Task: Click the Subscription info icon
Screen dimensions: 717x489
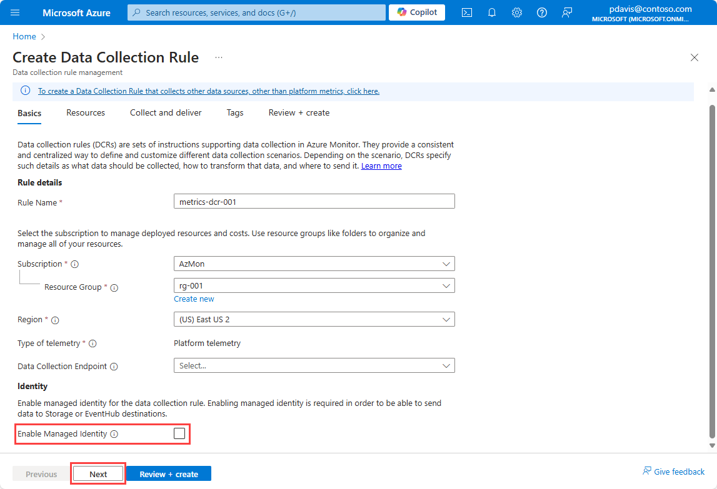Action: pos(75,264)
